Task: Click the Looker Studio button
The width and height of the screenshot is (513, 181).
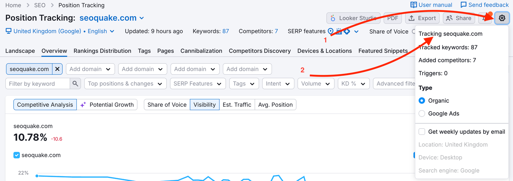Action: coord(353,18)
